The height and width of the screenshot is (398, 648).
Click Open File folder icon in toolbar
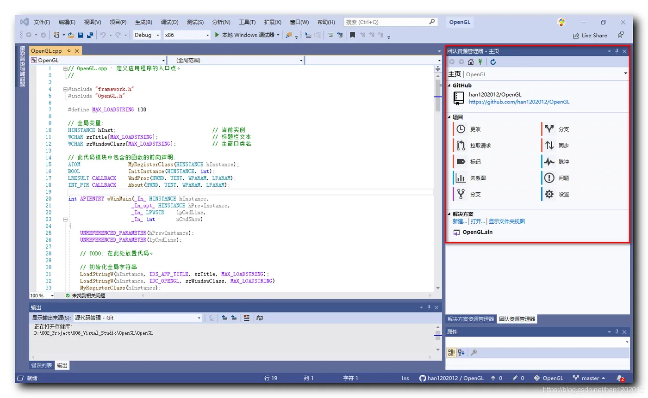71,35
